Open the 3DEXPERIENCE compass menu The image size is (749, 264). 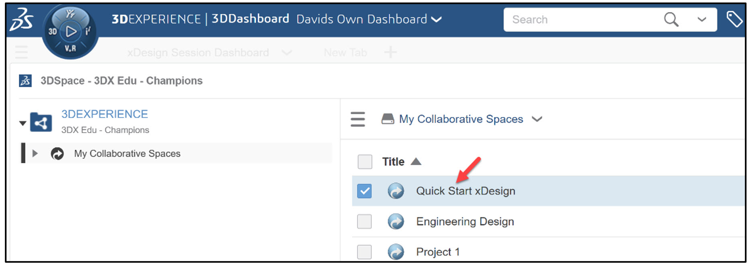pyautogui.click(x=70, y=31)
